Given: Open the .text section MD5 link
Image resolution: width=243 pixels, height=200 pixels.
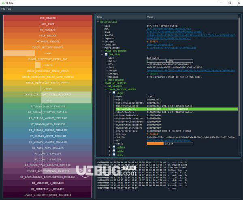Looking at the screenshot, I should (x=169, y=140).
